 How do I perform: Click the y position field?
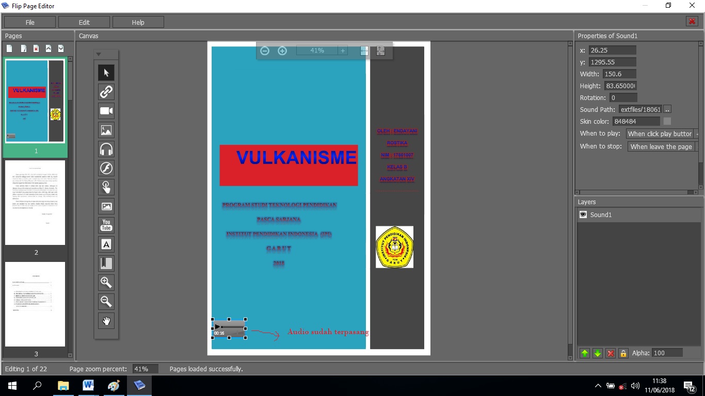pos(613,62)
